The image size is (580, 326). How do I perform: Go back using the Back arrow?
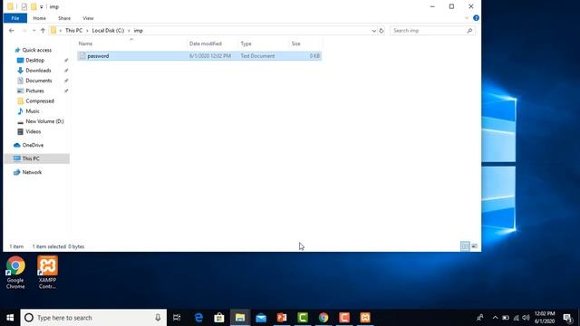pos(12,31)
